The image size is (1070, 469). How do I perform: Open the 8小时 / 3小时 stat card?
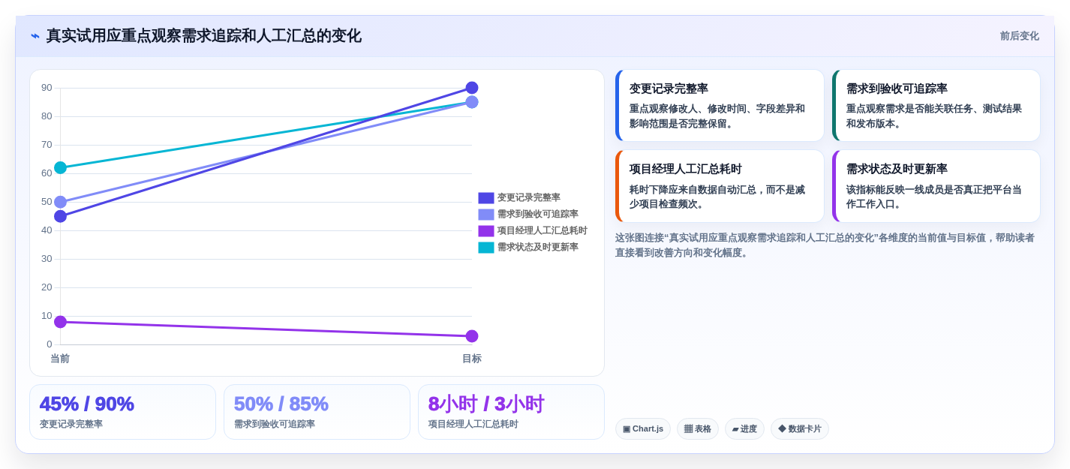pyautogui.click(x=511, y=412)
